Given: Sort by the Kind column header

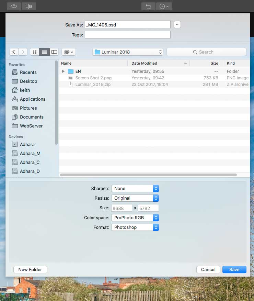Looking at the screenshot, I should [236, 63].
